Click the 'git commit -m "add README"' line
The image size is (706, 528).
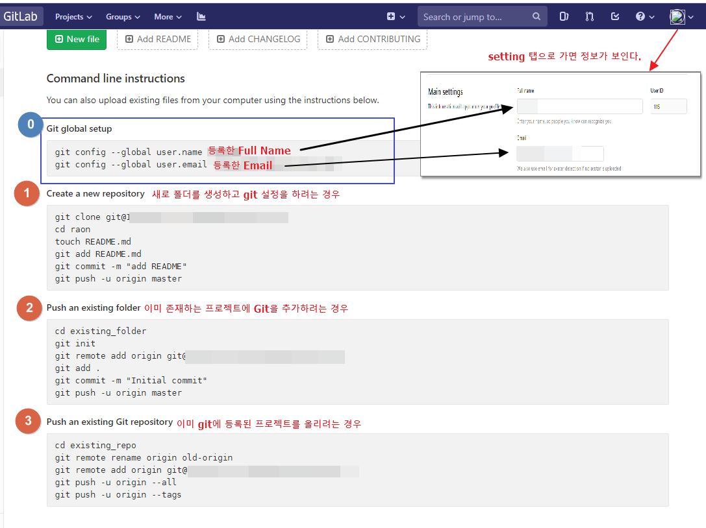(121, 266)
